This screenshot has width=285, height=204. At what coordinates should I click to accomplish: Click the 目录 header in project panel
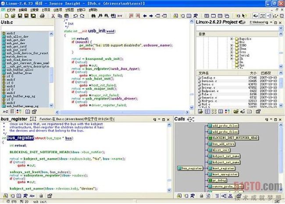pyautogui.click(x=202, y=34)
